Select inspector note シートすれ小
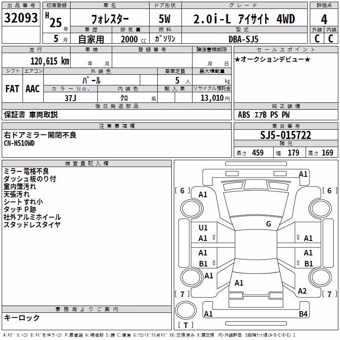 (x=23, y=201)
